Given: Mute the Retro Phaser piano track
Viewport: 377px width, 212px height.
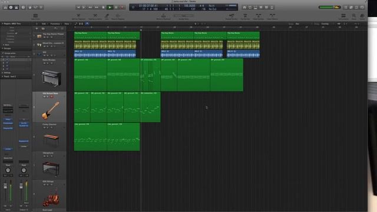Looking at the screenshot, I should point(45,63).
